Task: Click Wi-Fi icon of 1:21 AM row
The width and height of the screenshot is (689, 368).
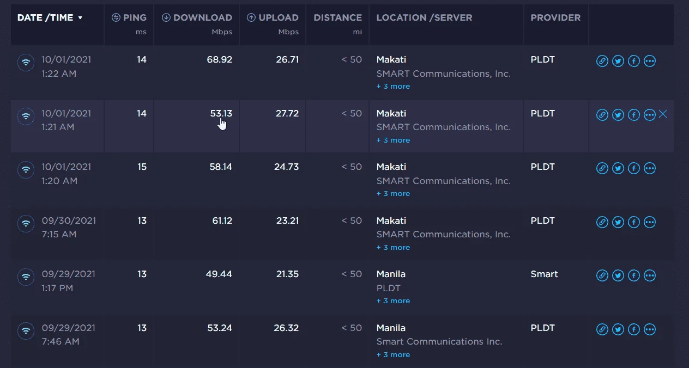Action: coord(26,116)
